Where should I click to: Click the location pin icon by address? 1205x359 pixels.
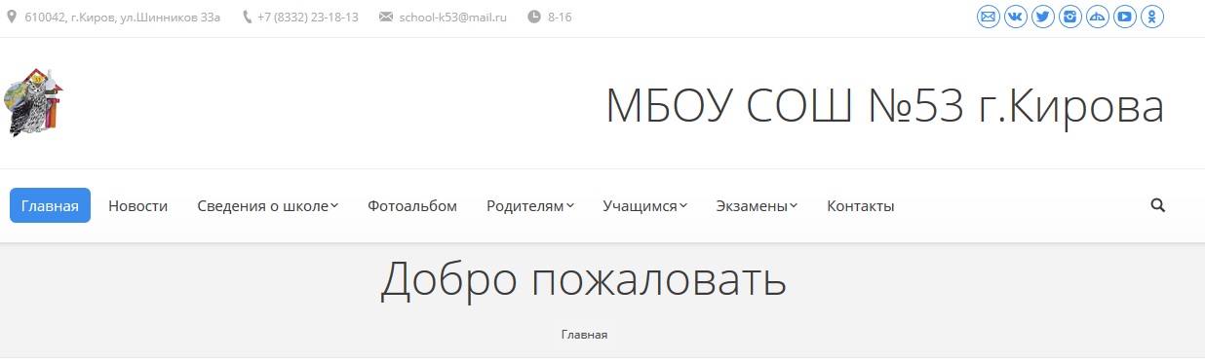click(x=12, y=17)
